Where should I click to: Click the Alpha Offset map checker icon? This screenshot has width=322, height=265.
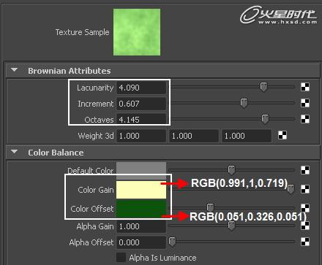[x=305, y=242]
